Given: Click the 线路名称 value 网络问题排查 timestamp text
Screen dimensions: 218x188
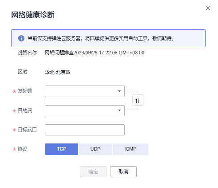Looking at the screenshot, I should click(95, 53).
